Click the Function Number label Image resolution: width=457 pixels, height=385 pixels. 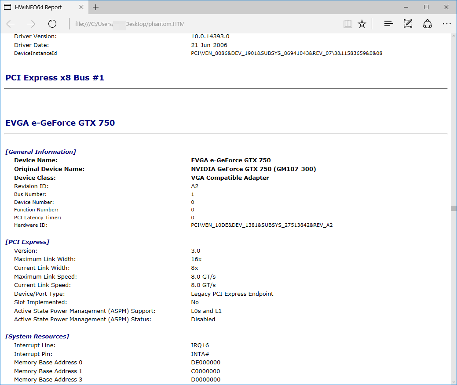point(36,210)
